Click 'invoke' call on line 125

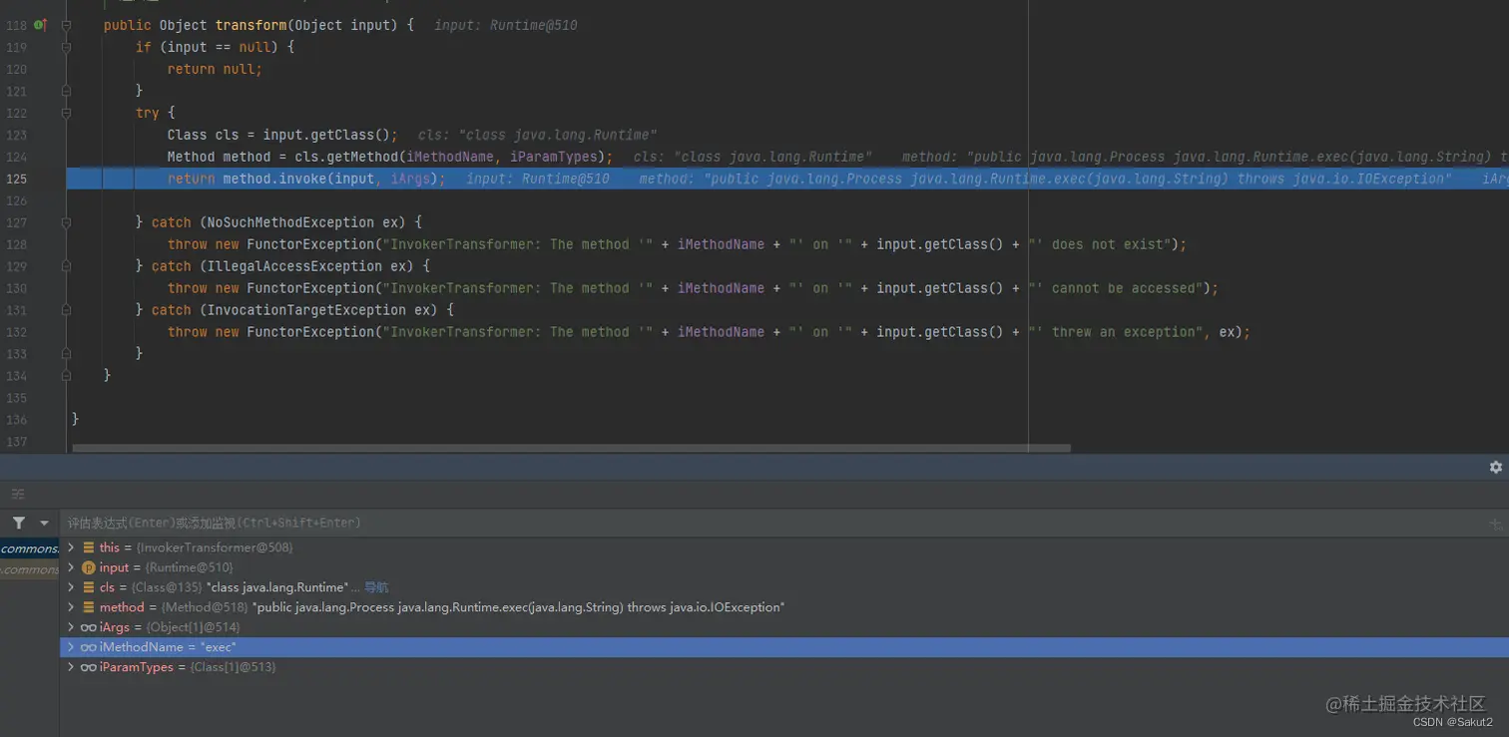point(303,179)
